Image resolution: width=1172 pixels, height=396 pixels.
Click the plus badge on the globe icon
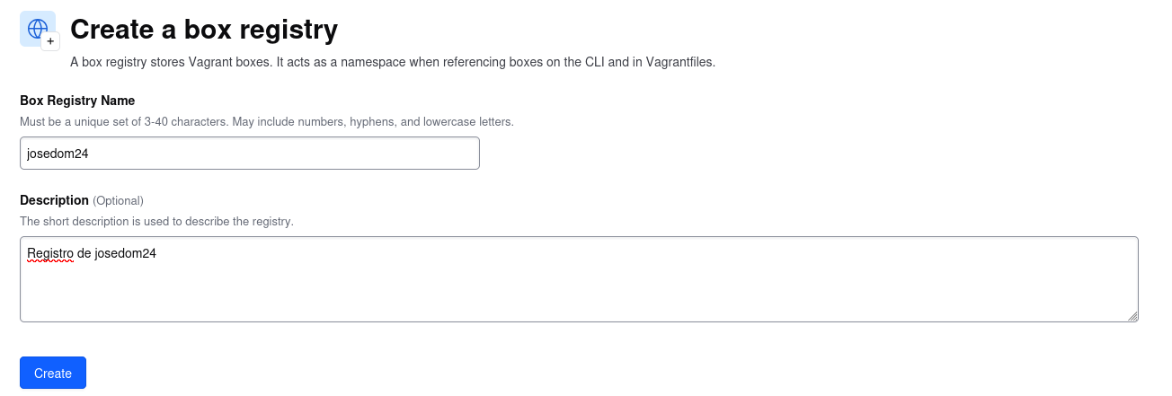[x=50, y=41]
